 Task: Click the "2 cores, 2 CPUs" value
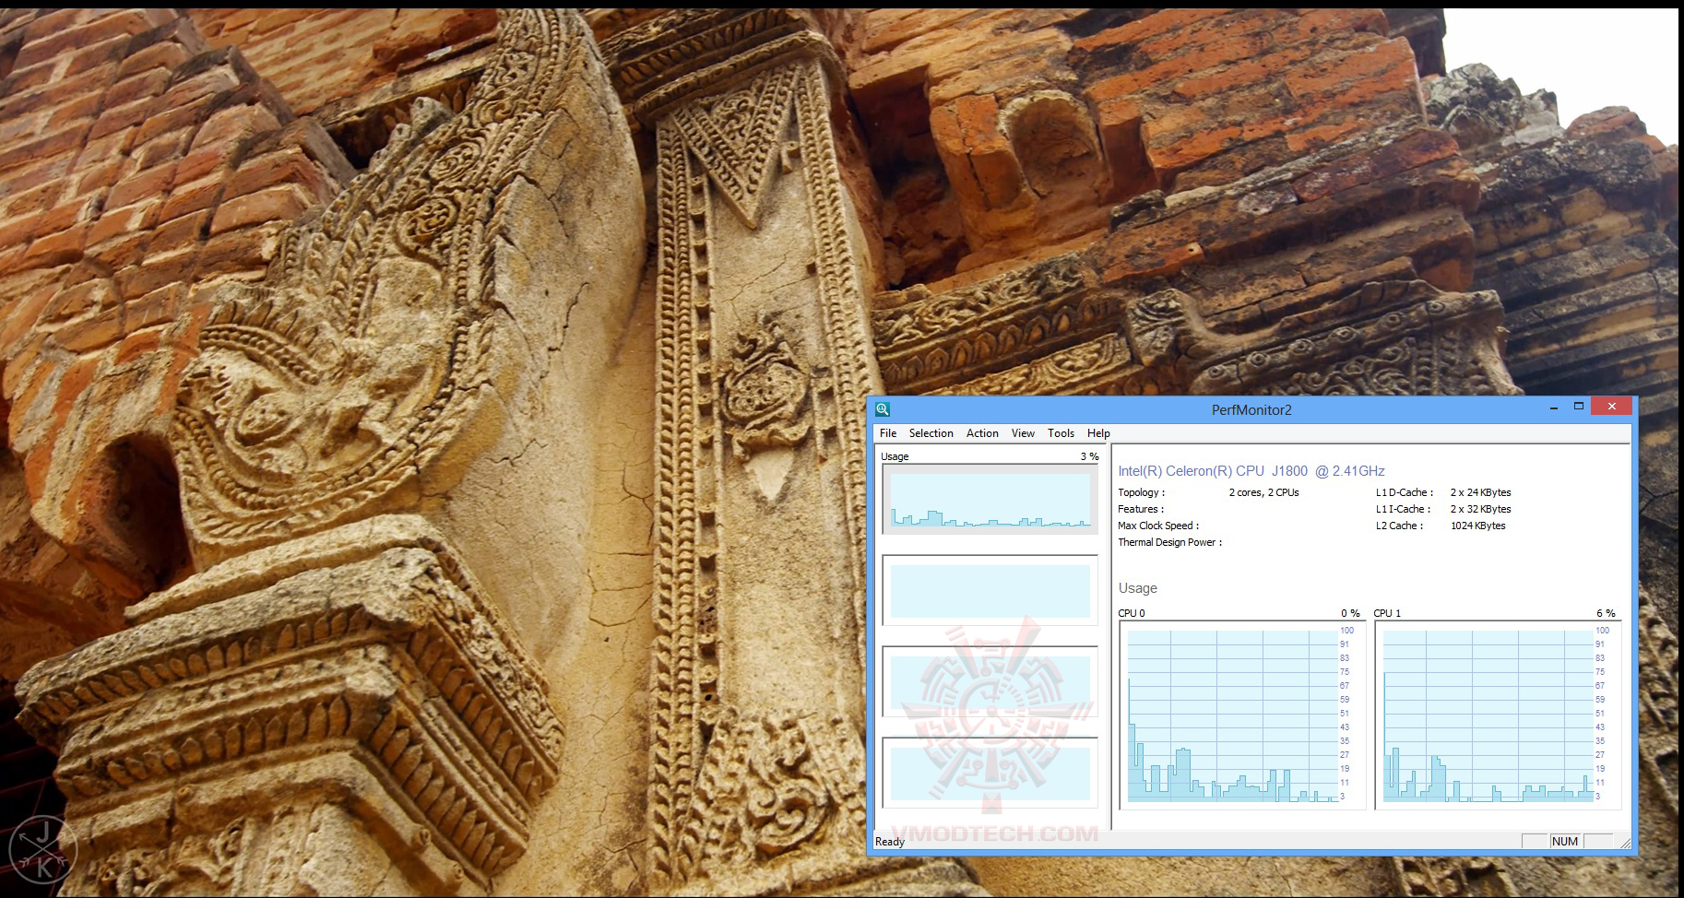coord(1263,492)
